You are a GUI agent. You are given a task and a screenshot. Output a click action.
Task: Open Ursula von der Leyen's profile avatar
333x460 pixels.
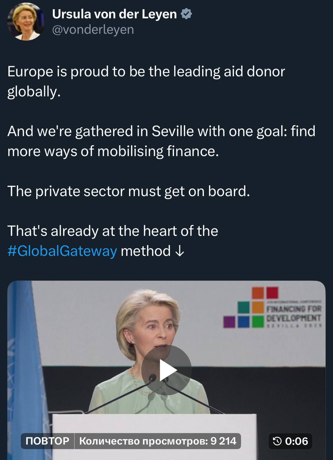26,22
